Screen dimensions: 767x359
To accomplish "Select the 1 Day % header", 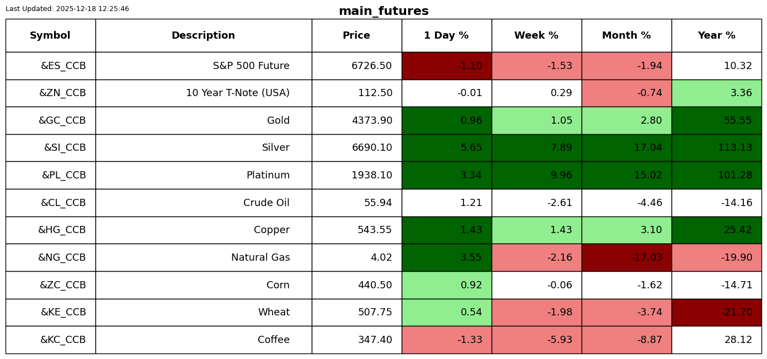I will [x=446, y=35].
